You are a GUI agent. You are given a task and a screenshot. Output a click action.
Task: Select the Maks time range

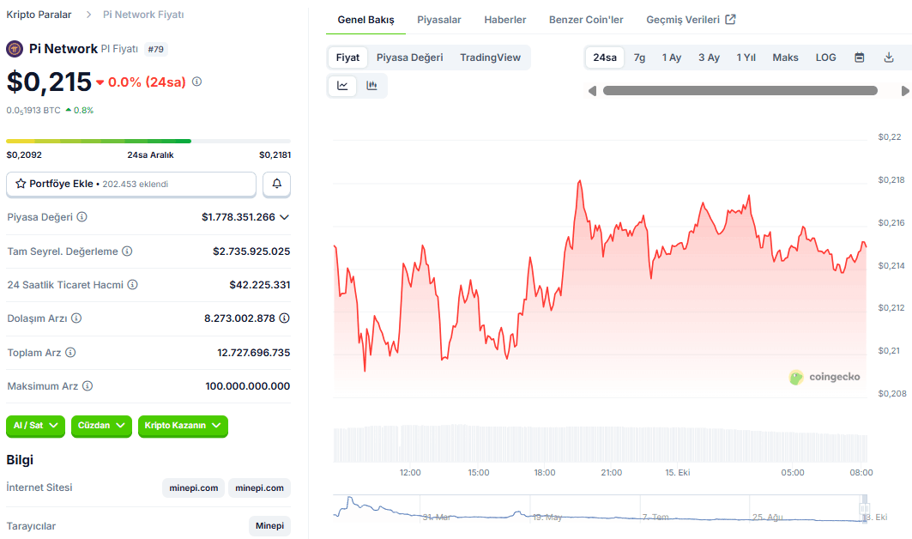point(785,58)
